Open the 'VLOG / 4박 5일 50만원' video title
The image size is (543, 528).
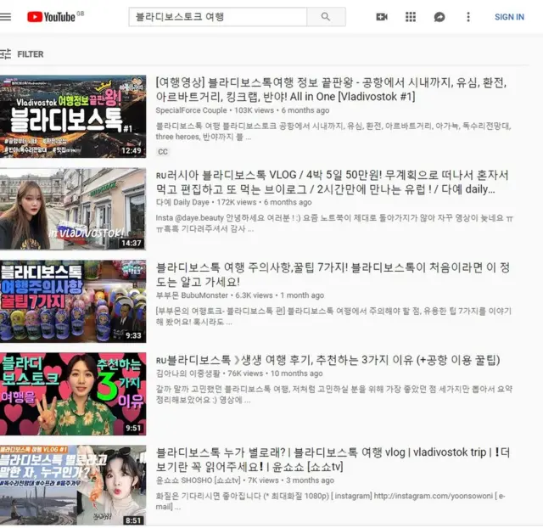point(332,182)
